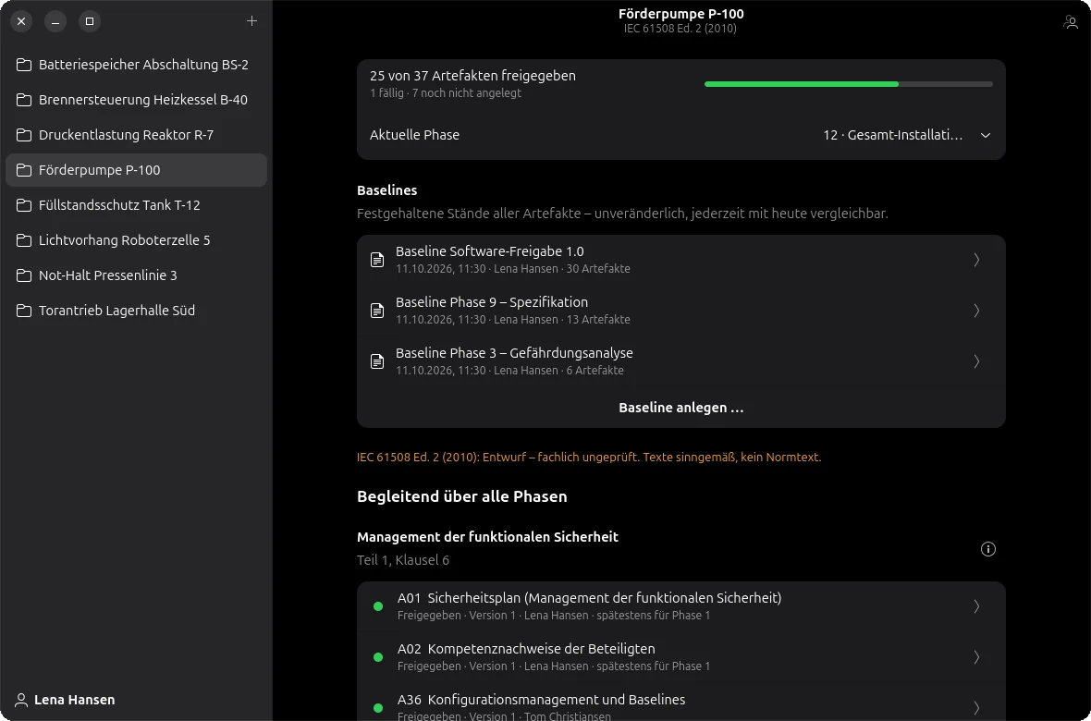Click the "Teil 1, Klausel 6" subtitle
Viewport: 1091px width, 721px height.
pos(403,560)
